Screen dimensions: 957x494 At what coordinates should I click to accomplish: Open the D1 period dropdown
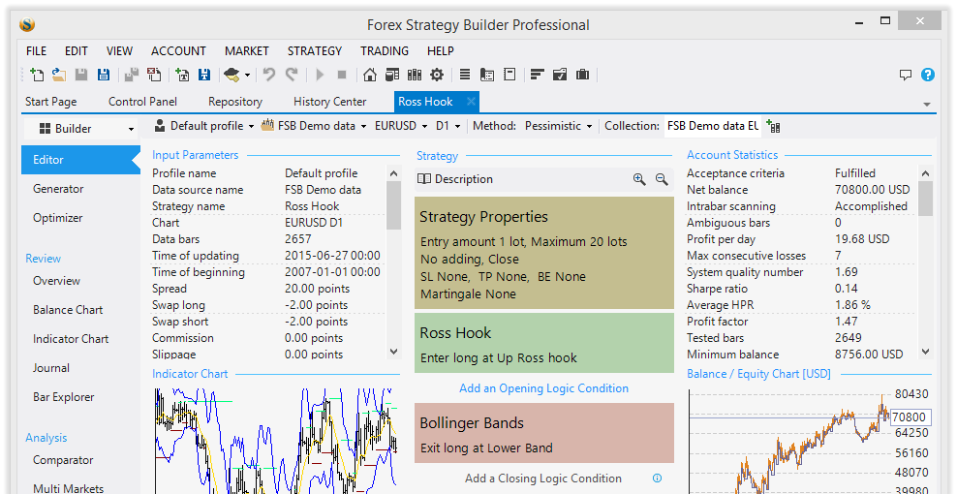(448, 126)
